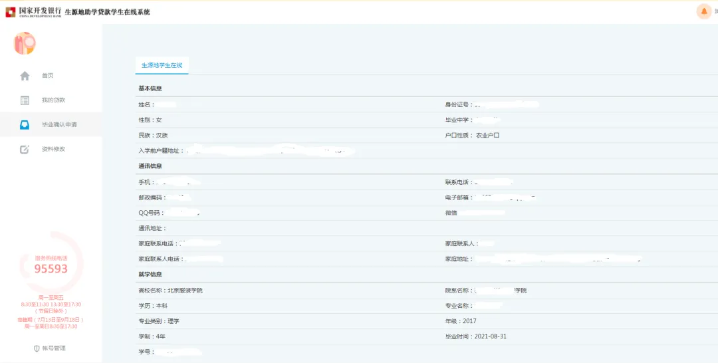This screenshot has height=363, width=718.
Task: Click the 基本信息 section header
Action: (150, 88)
